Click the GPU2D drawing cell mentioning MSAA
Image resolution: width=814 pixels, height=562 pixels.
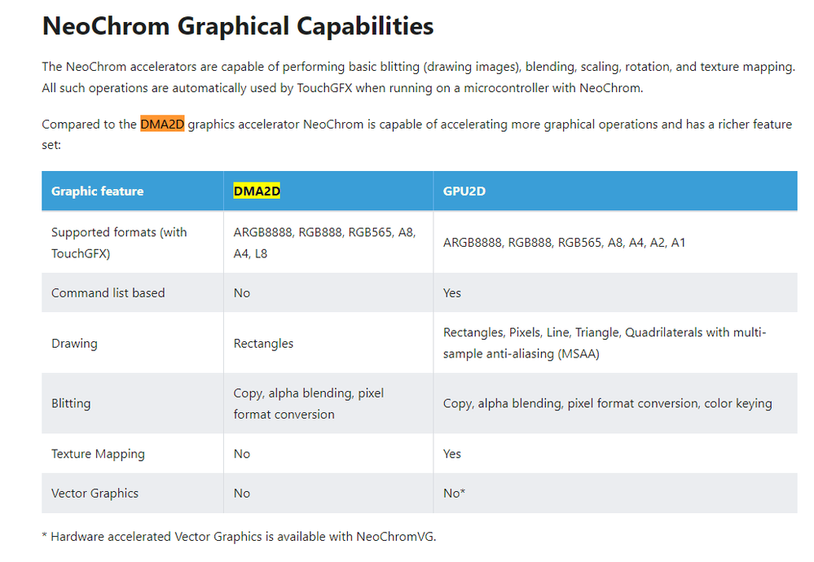click(604, 343)
